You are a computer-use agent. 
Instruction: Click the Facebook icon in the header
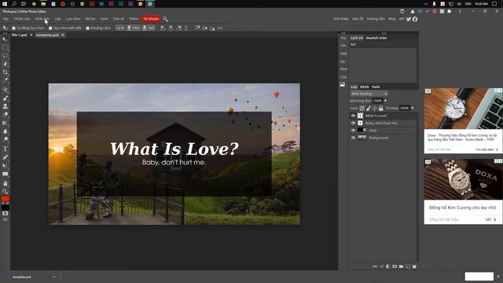(x=415, y=19)
